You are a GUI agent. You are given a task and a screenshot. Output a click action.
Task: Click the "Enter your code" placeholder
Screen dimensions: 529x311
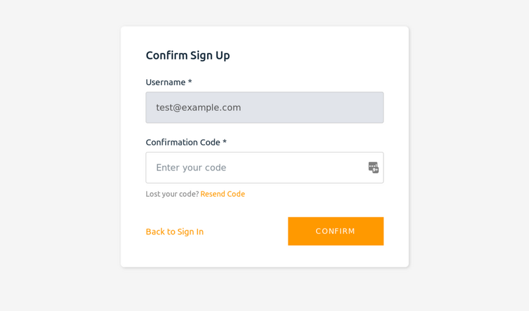191,168
